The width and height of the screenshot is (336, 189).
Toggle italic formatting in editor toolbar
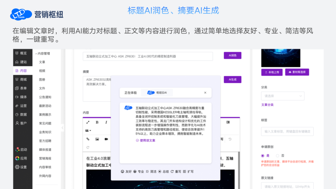tap(106, 122)
